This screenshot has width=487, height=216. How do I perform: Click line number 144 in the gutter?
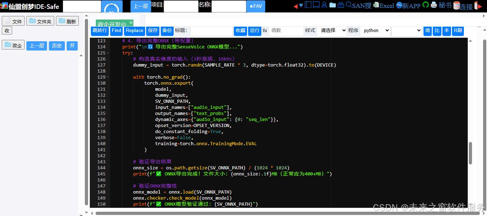coord(101,168)
